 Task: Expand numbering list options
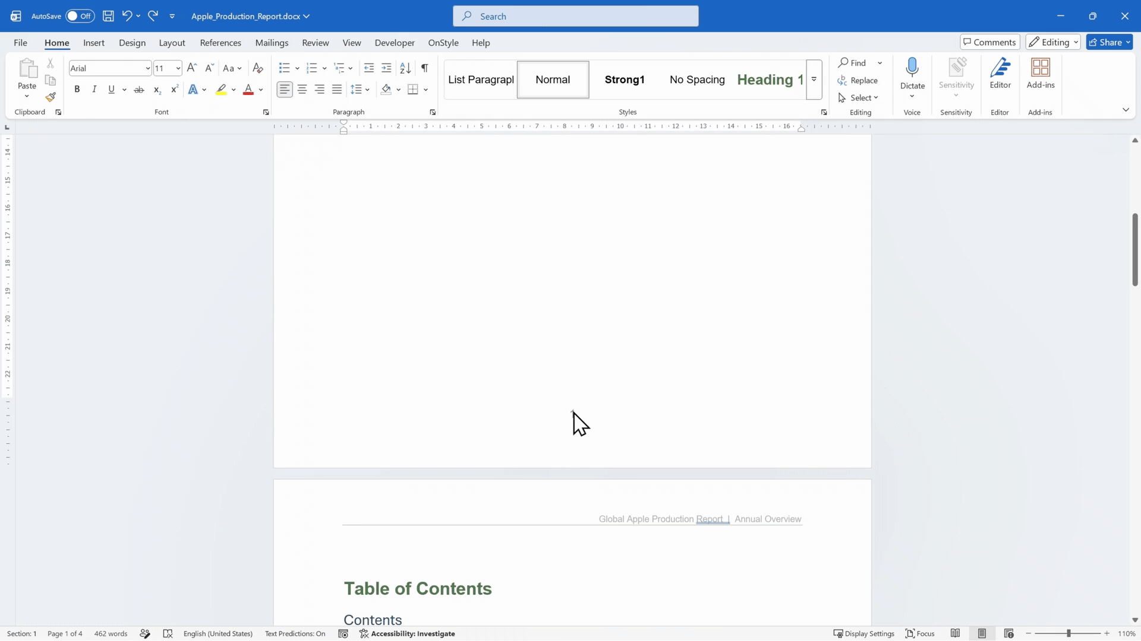click(324, 68)
